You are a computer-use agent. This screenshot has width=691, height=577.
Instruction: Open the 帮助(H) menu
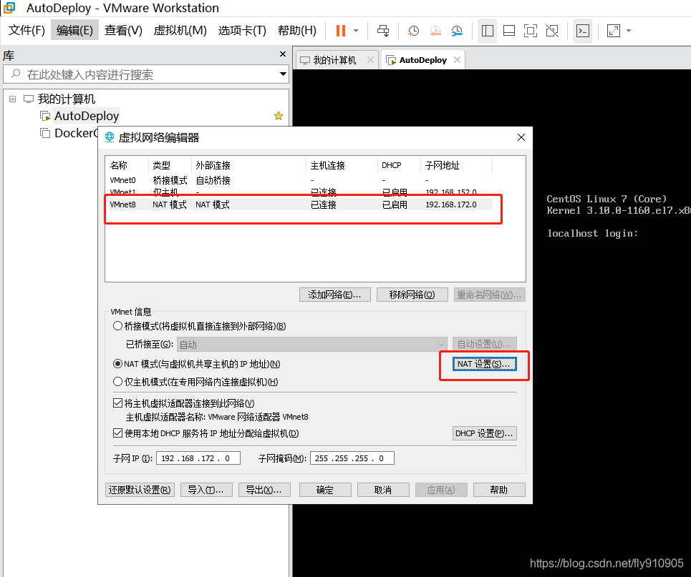pyautogui.click(x=297, y=30)
